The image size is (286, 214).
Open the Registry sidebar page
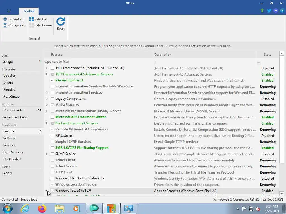coord(22,89)
